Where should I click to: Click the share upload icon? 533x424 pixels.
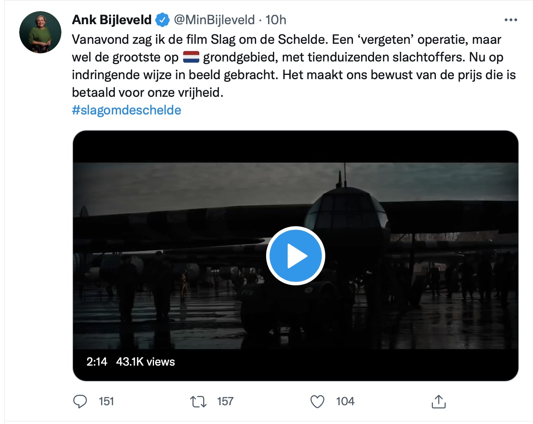(439, 401)
